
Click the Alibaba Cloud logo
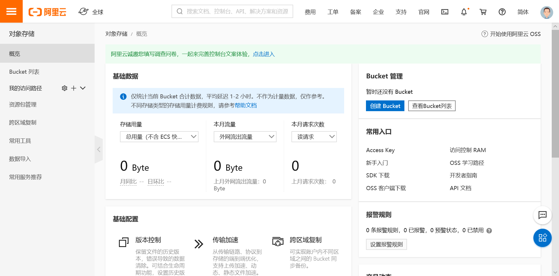[x=47, y=12]
